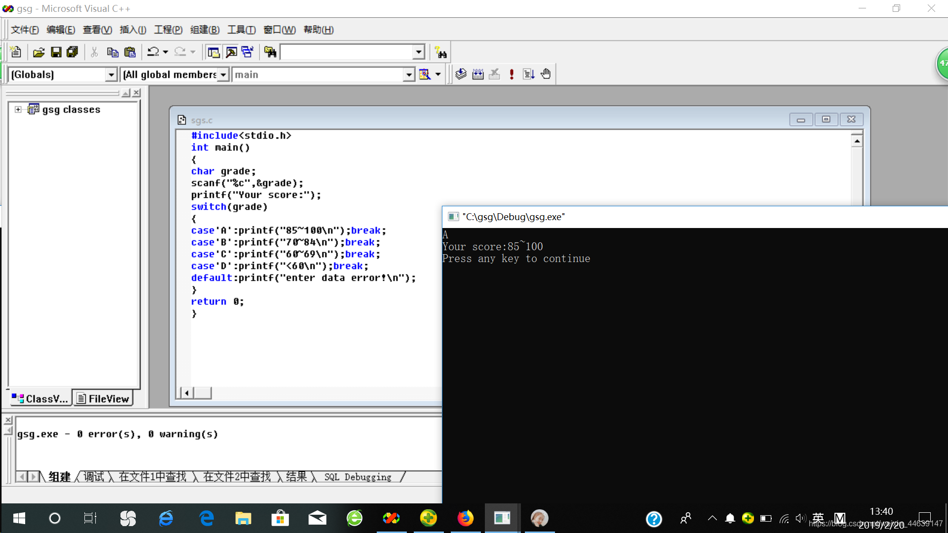Open Cortana search circle in taskbar
The width and height of the screenshot is (948, 533).
pyautogui.click(x=55, y=518)
